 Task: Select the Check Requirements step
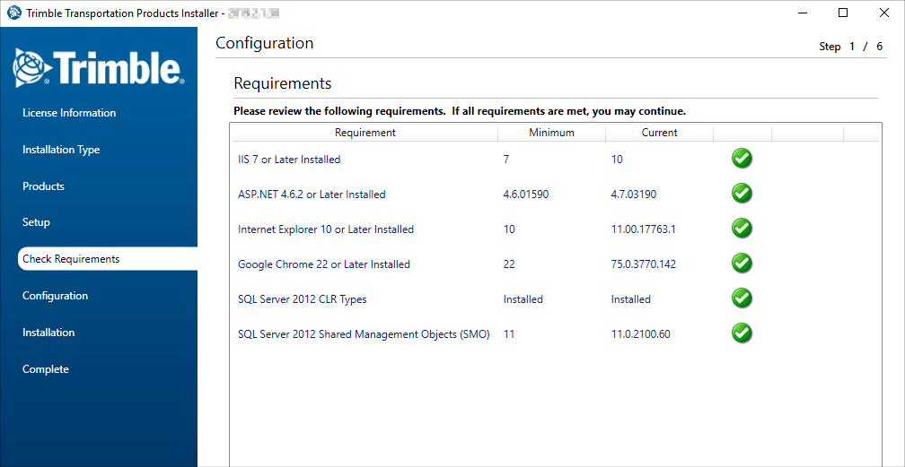(x=71, y=259)
